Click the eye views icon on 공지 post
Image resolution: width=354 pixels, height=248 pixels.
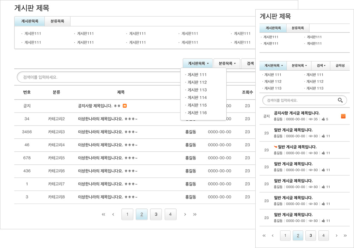click(311, 119)
